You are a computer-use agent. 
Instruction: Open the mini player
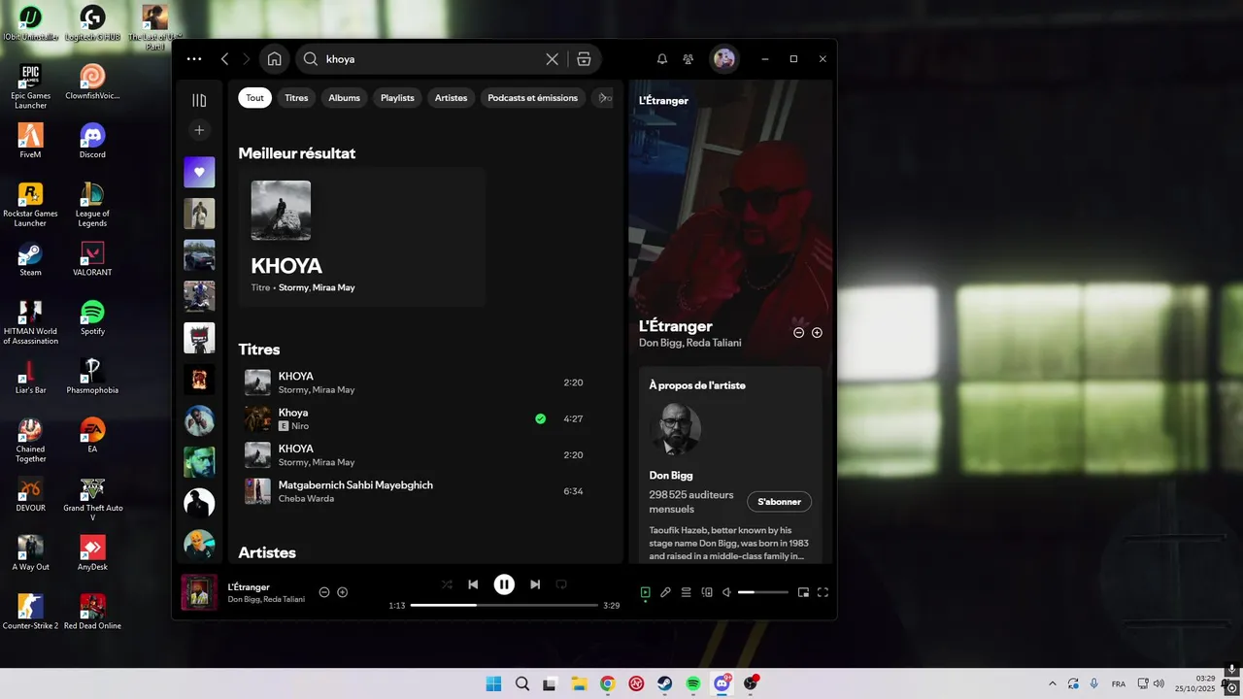pyautogui.click(x=803, y=592)
